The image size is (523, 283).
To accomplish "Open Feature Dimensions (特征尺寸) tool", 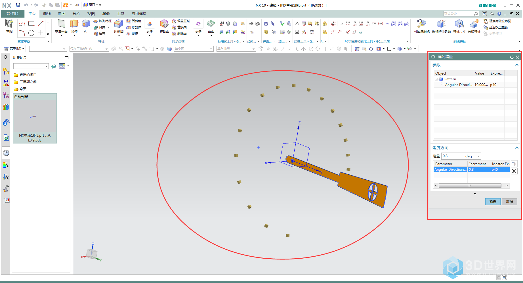I will 459,26.
